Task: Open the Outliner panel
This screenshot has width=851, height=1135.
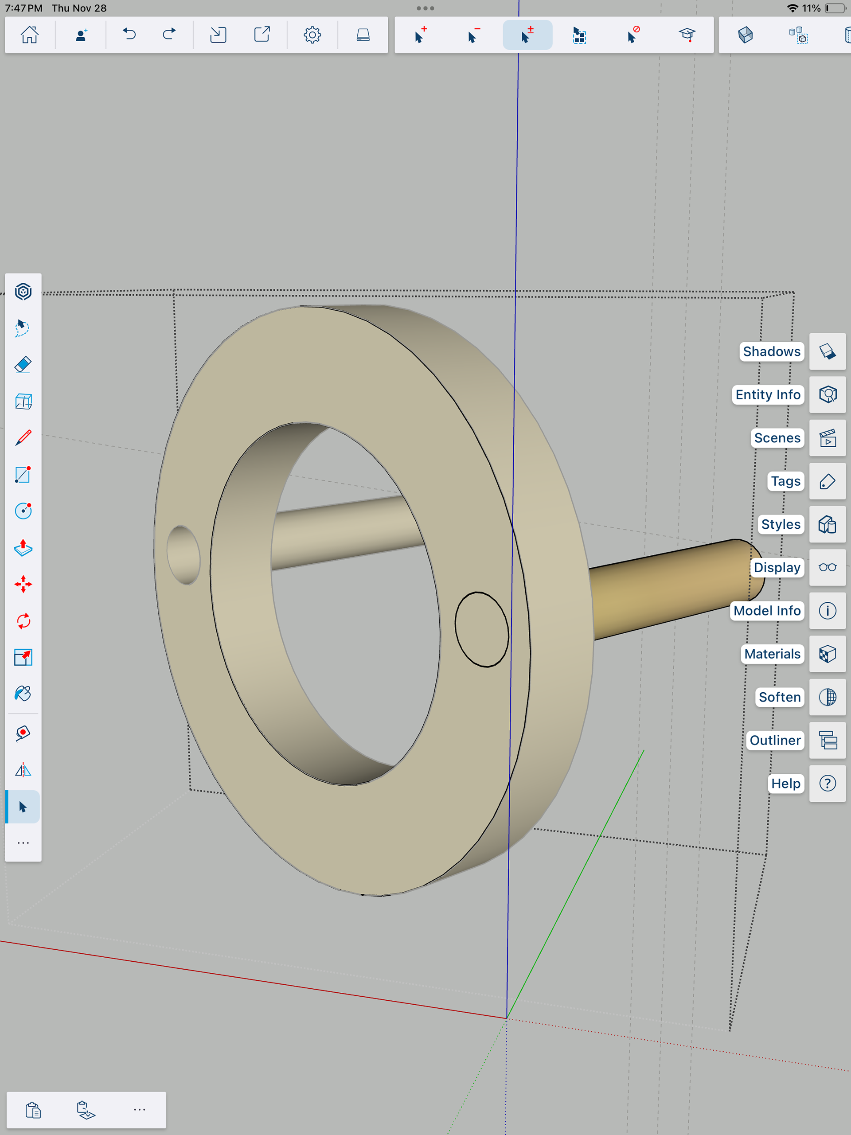Action: pos(828,741)
